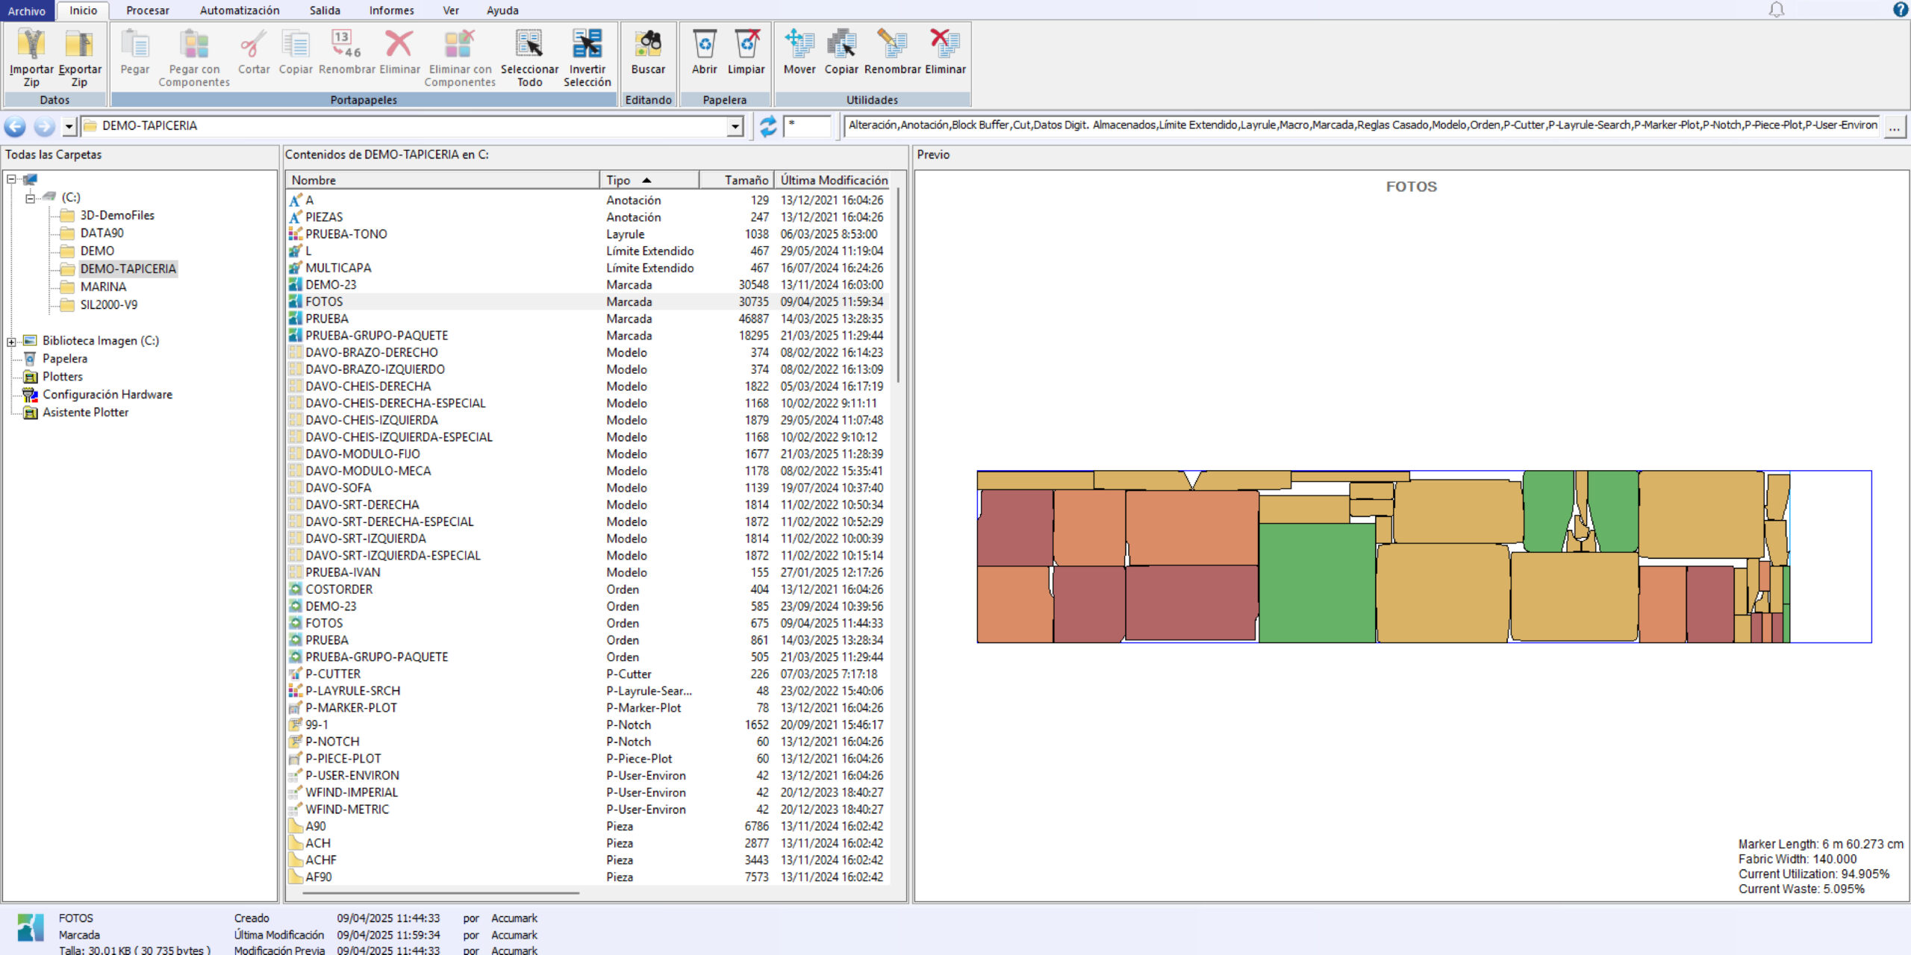Image resolution: width=1911 pixels, height=955 pixels.
Task: Open the Informes tab
Action: (391, 10)
